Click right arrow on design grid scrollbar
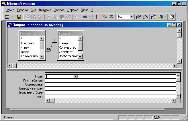188x121 pixels. tap(173, 101)
